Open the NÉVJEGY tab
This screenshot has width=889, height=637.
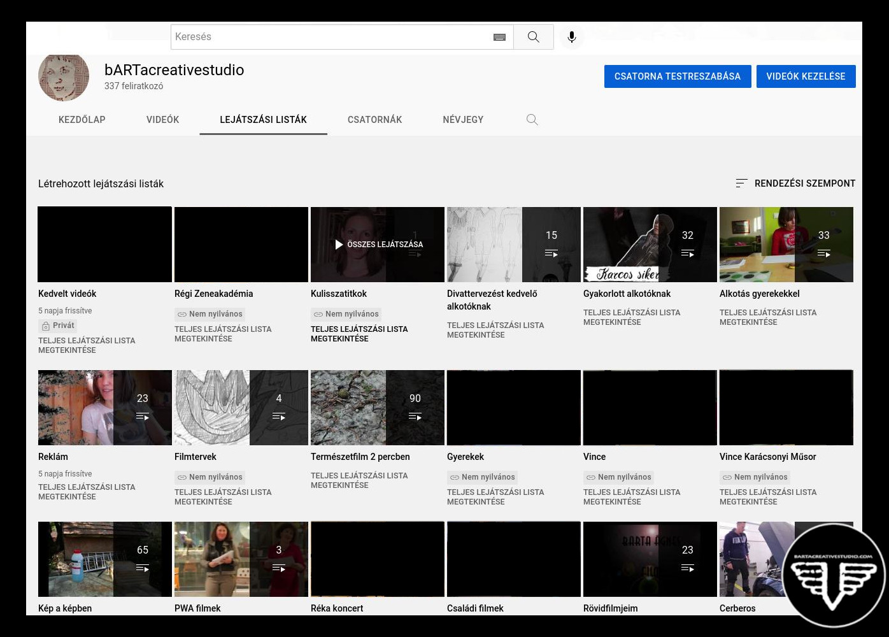(463, 120)
